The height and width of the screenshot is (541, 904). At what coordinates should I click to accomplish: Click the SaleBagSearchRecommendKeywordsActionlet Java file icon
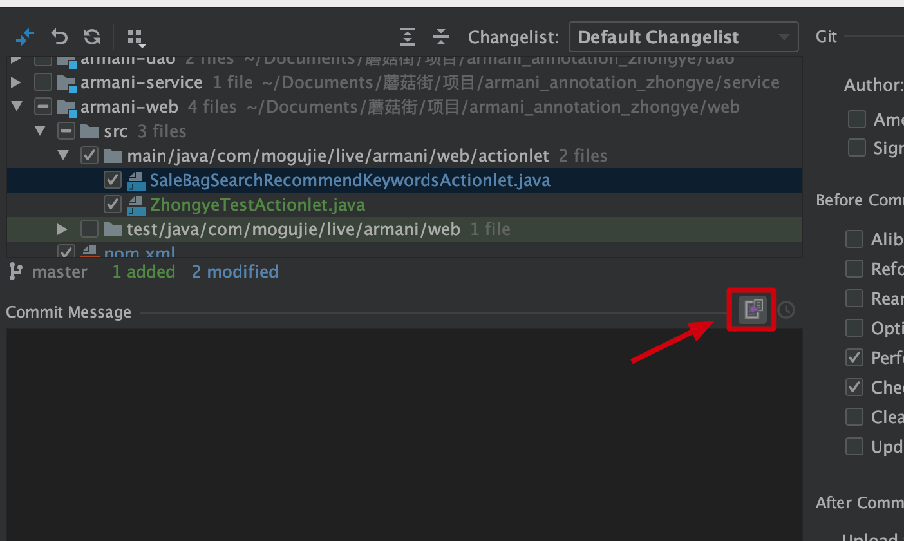(135, 181)
